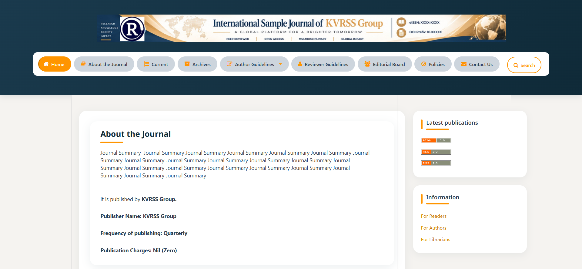
Task: Click the Home house icon
Action: [46, 64]
